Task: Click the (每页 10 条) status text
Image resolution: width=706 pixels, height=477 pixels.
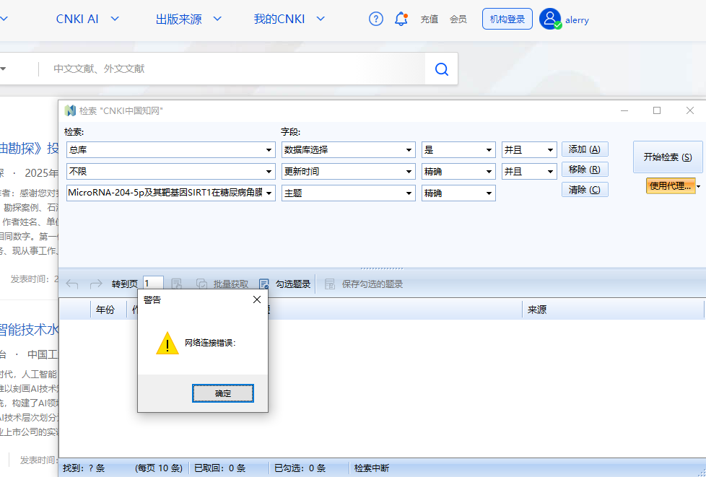Action: [159, 468]
